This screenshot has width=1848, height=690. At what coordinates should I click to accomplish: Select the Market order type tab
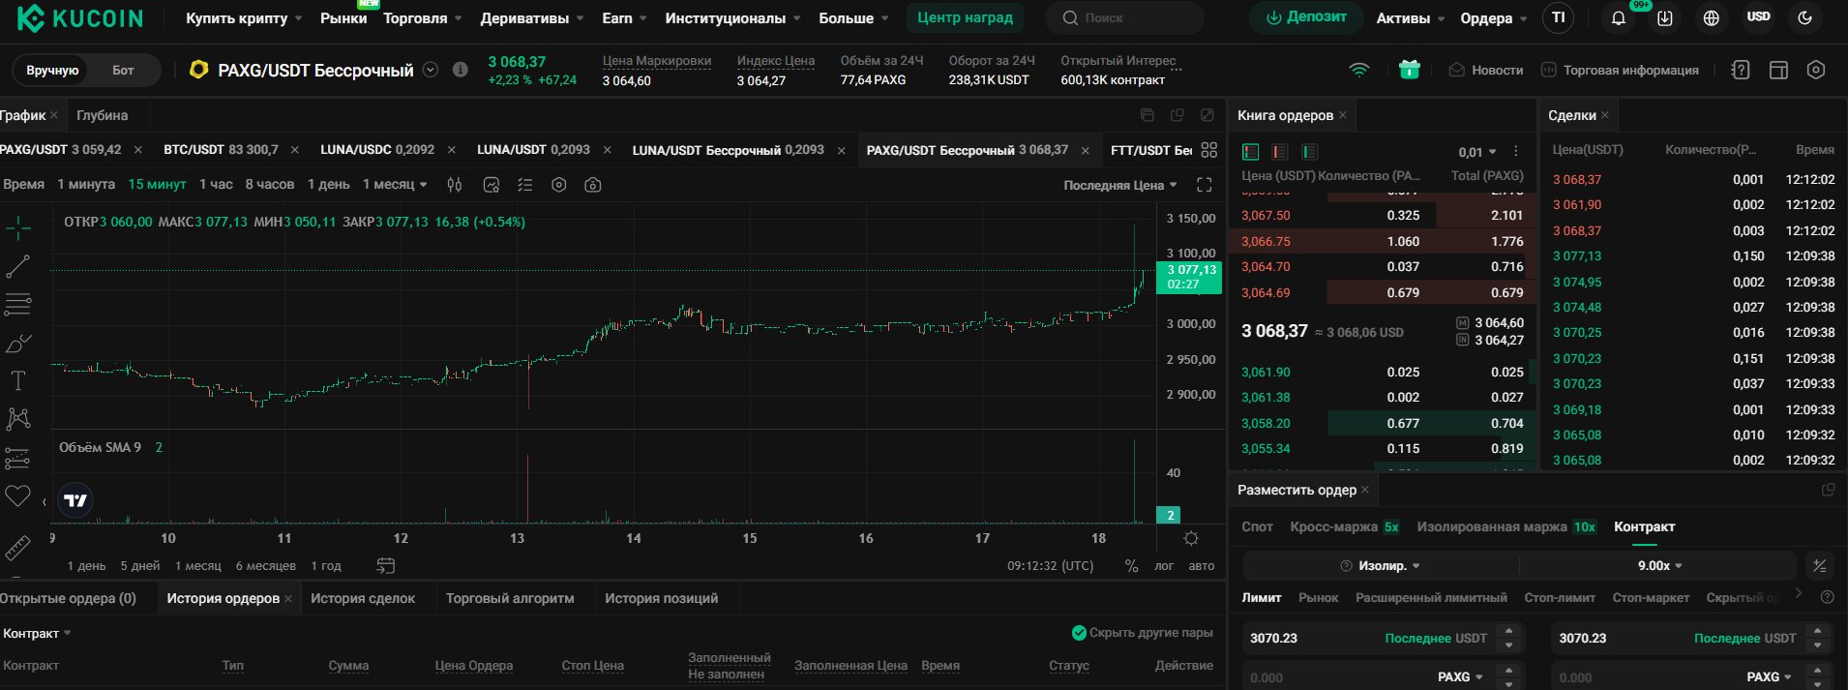tap(1319, 598)
